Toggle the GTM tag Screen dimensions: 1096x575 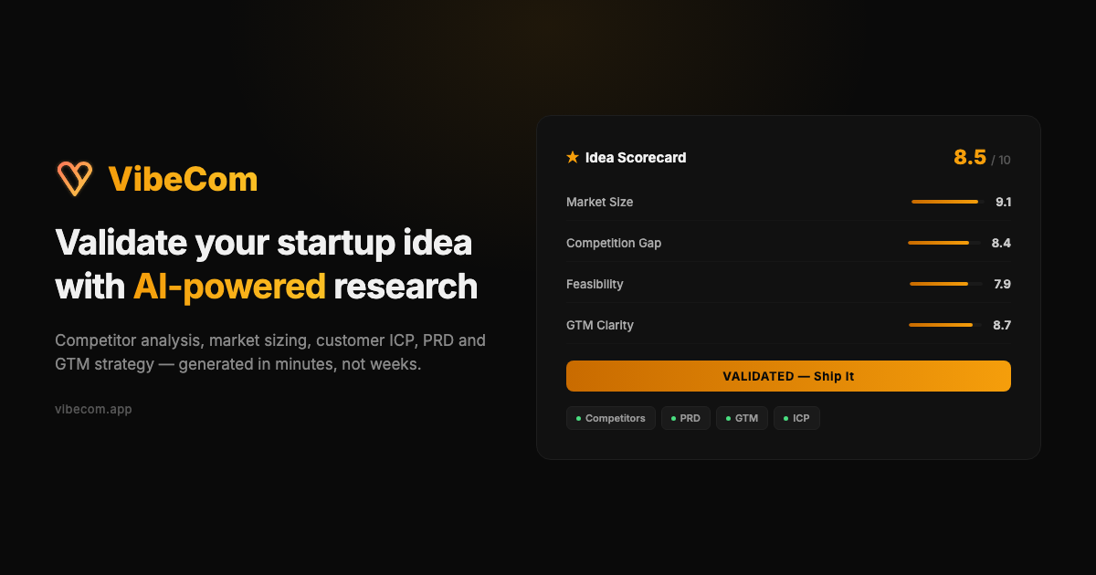pyautogui.click(x=742, y=418)
